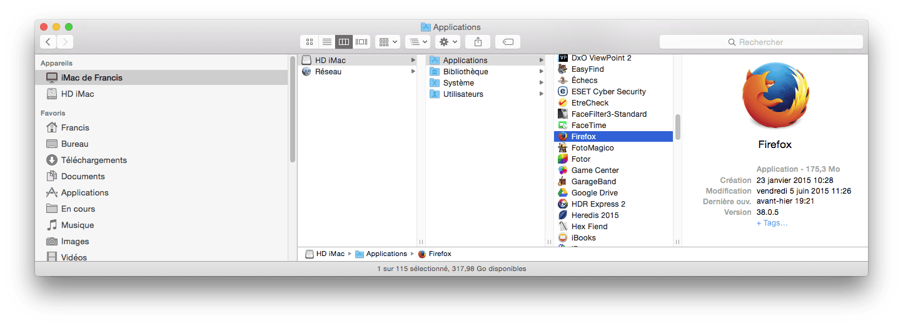
Task: Go back with the left chevron button
Action: [x=49, y=42]
